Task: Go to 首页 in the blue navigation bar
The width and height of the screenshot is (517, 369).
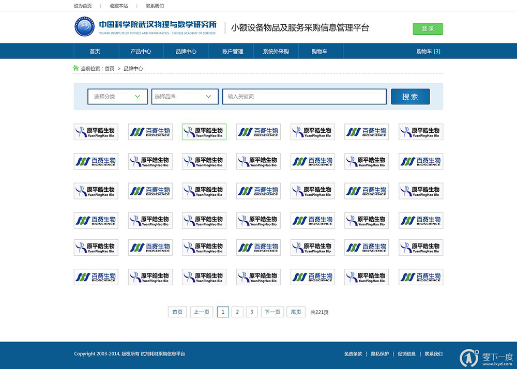Action: (x=95, y=51)
